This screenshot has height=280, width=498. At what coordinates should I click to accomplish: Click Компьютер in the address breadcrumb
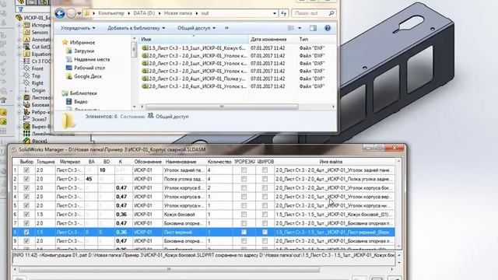coord(111,13)
